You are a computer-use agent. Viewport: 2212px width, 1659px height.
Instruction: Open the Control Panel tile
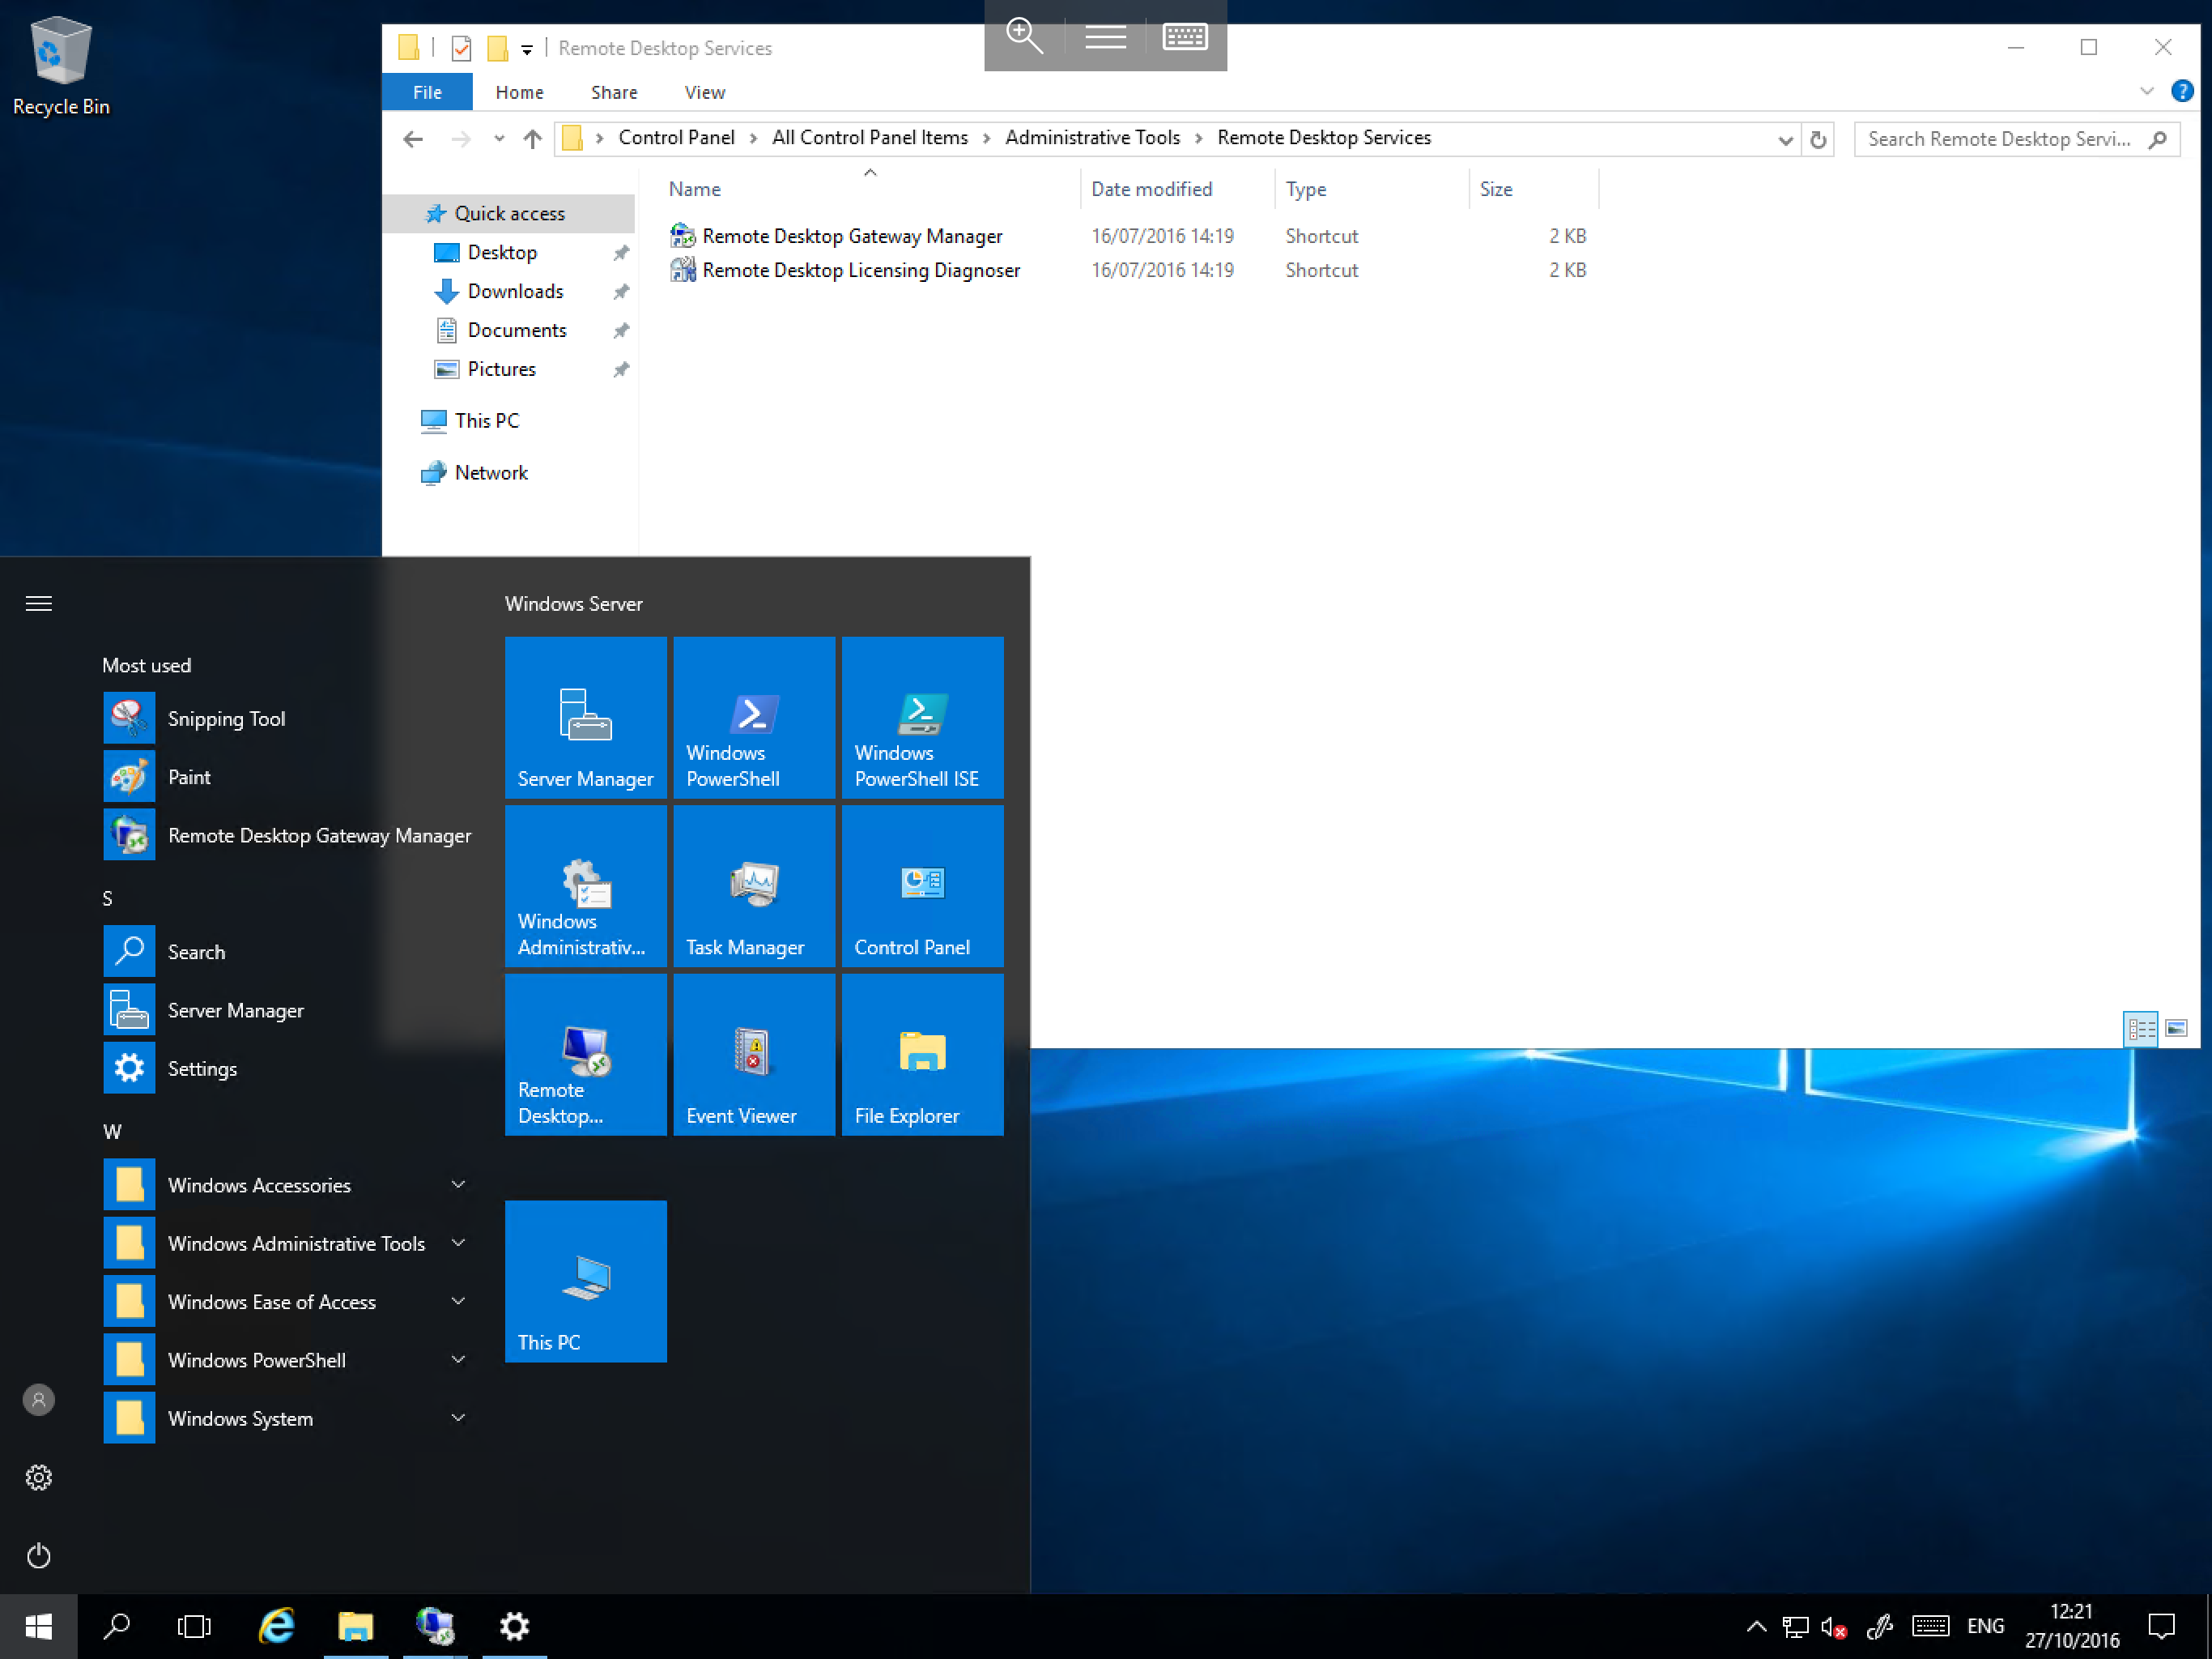[x=922, y=885]
